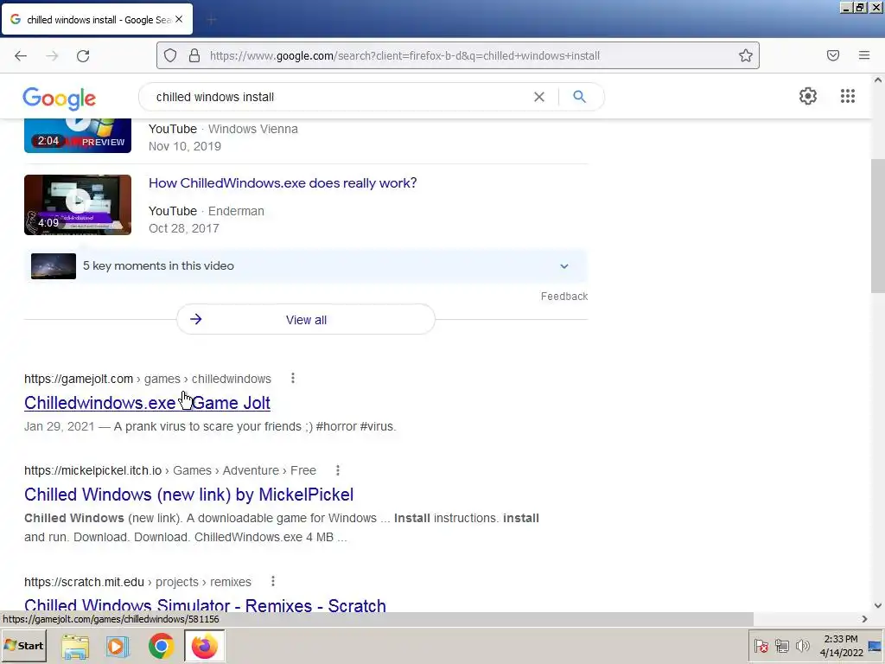Open more options for the mickelpickel.itch.io result
The width and height of the screenshot is (885, 664).
point(338,470)
